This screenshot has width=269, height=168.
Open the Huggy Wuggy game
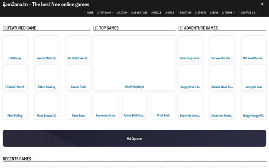click(x=254, y=106)
